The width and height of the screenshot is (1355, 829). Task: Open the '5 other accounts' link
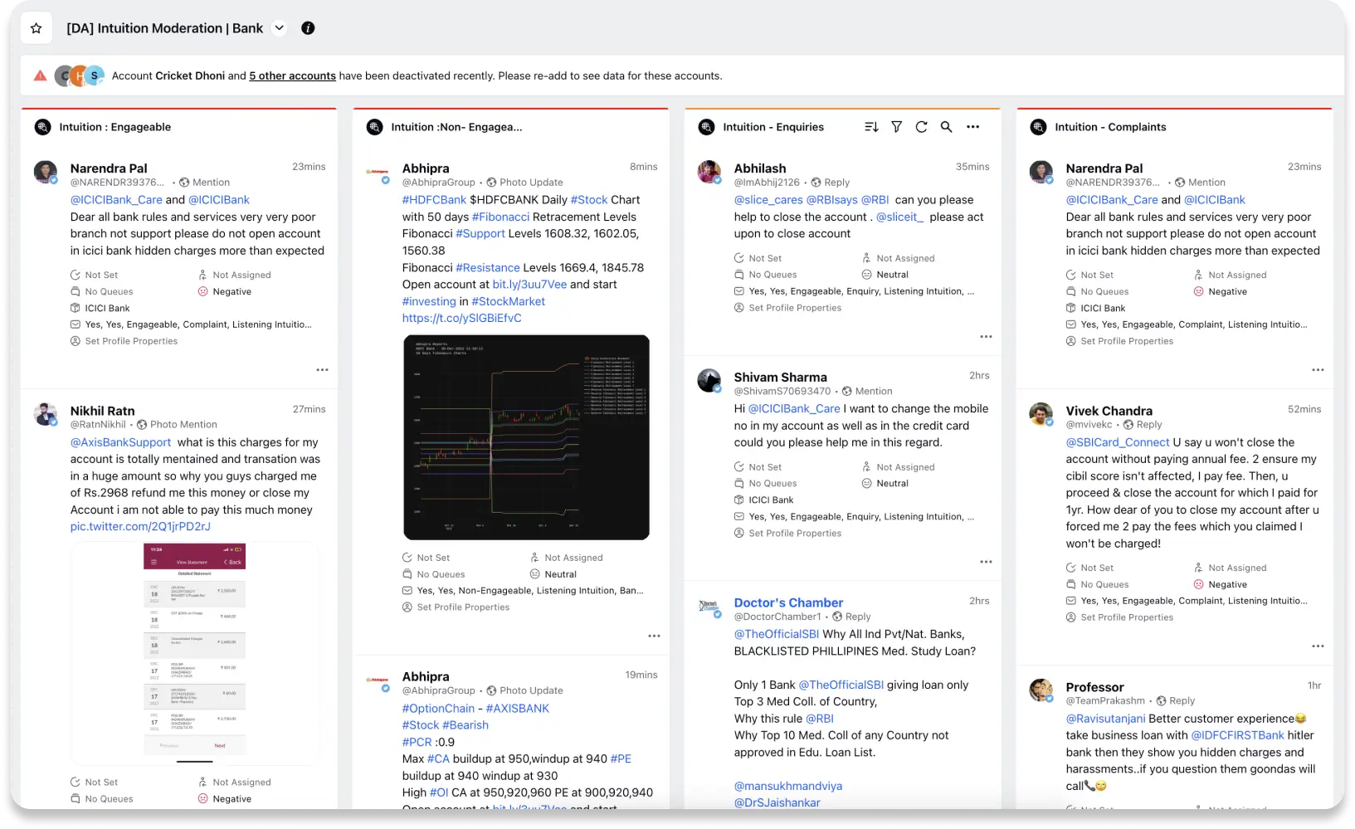click(x=292, y=76)
